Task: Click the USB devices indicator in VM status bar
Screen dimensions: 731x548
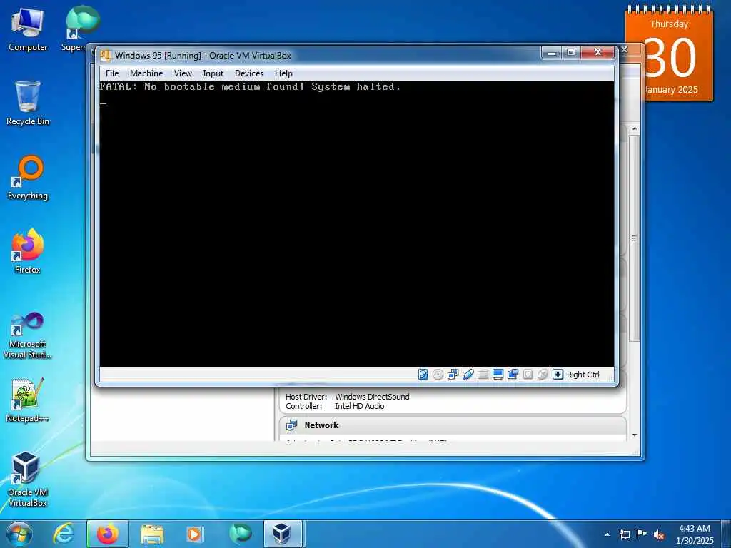Action: click(468, 375)
